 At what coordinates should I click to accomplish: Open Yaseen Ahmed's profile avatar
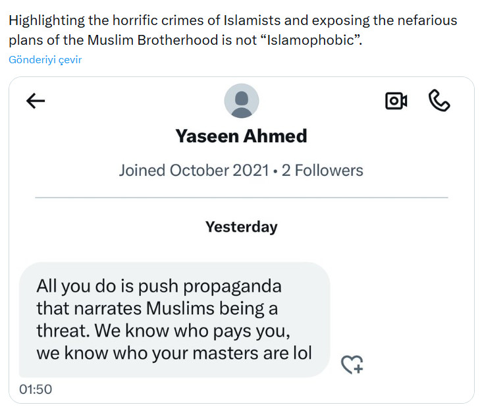(x=241, y=101)
